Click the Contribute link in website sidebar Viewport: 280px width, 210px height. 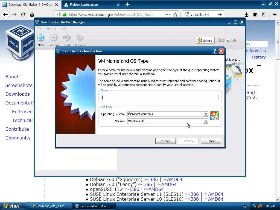(17, 129)
